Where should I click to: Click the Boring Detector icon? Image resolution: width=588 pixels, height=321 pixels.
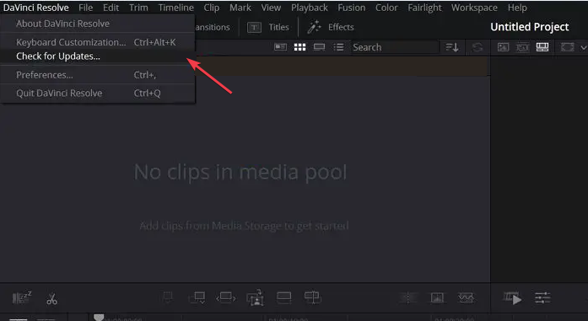[22, 297]
